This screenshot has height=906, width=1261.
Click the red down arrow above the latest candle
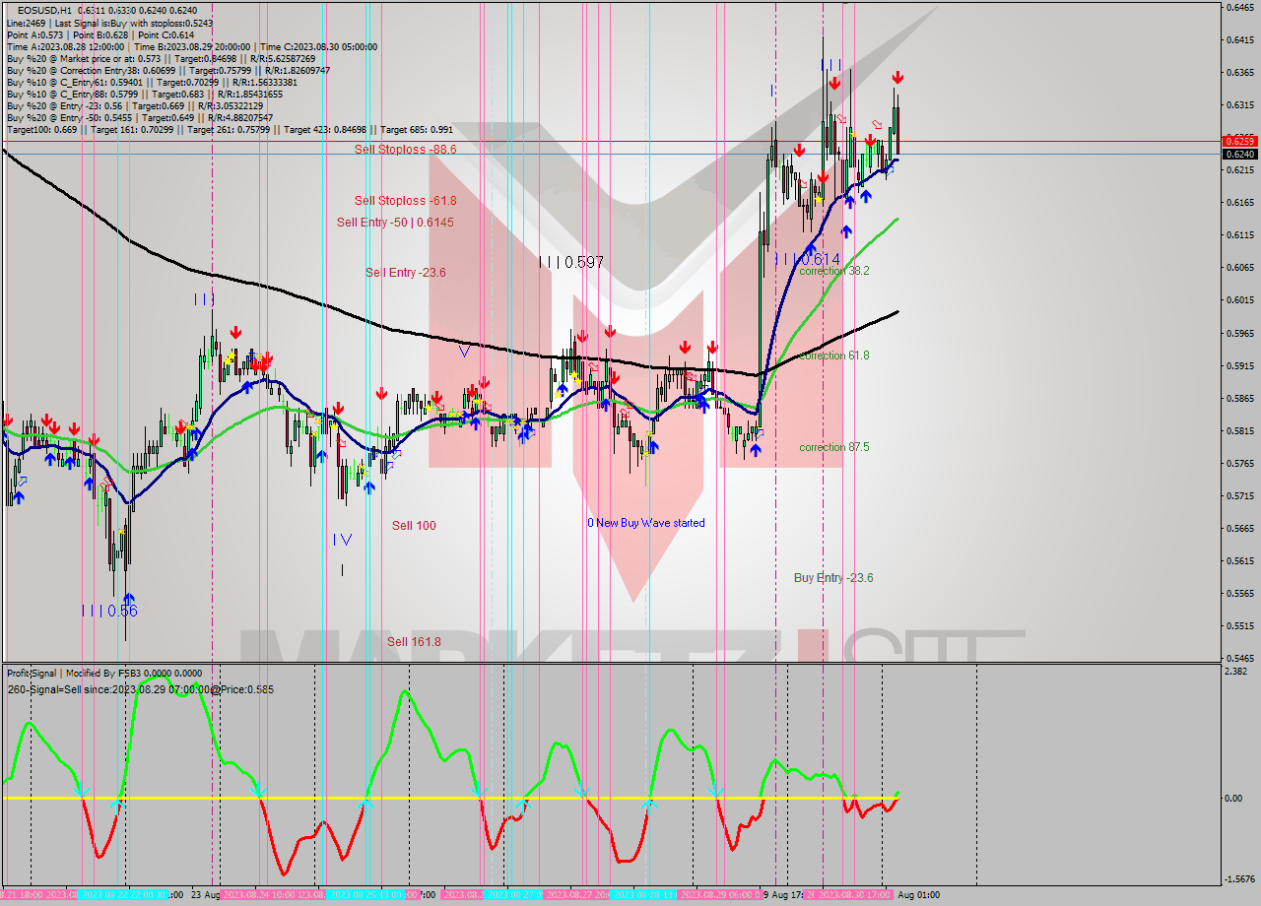click(x=897, y=78)
